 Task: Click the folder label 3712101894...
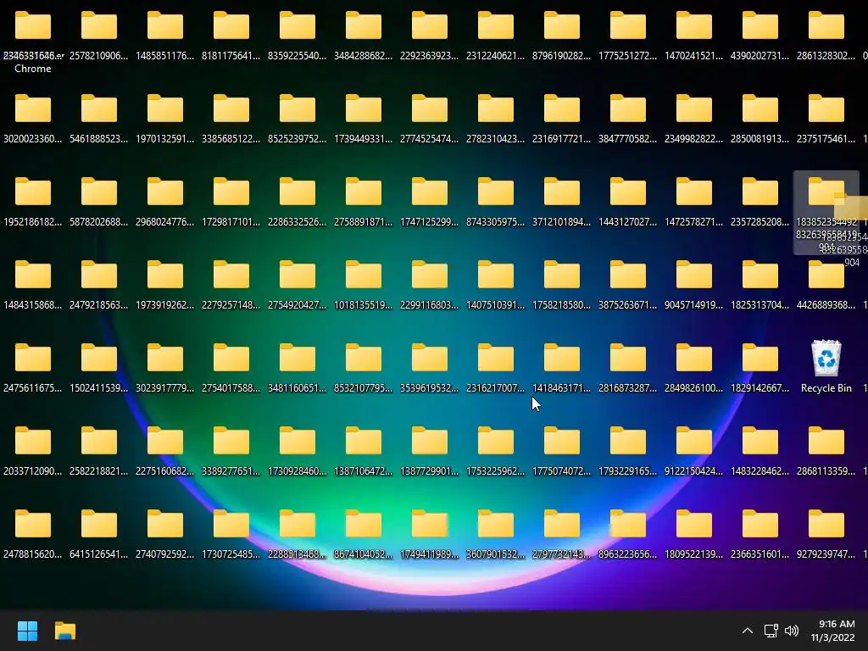point(561,222)
